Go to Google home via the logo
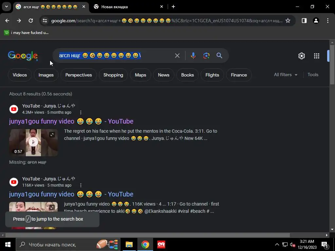 tap(23, 56)
